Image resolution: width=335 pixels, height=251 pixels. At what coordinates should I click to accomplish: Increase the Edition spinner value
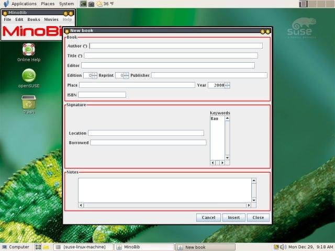tap(95, 74)
